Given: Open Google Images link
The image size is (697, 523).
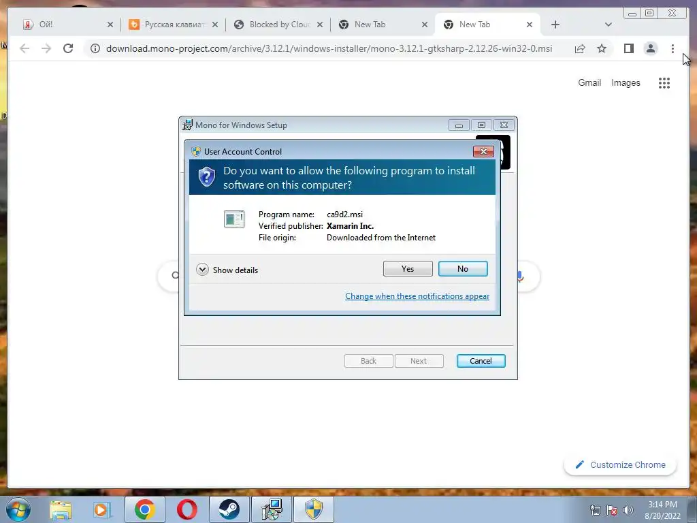Looking at the screenshot, I should [x=626, y=82].
